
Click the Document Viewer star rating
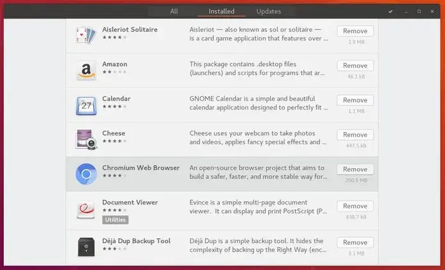pos(114,210)
